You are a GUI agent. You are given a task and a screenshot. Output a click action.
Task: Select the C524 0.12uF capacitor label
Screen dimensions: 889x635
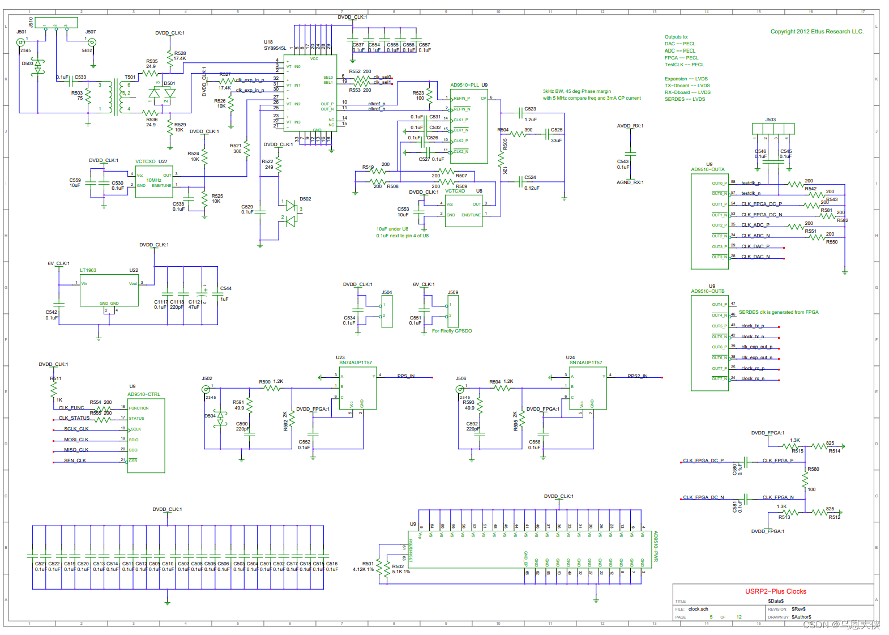[532, 182]
